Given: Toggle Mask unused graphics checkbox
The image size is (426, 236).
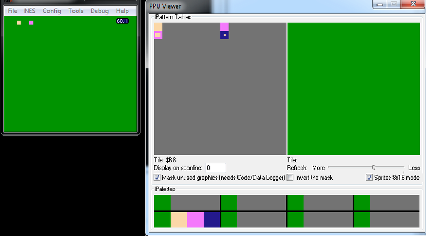Looking at the screenshot, I should pos(157,178).
